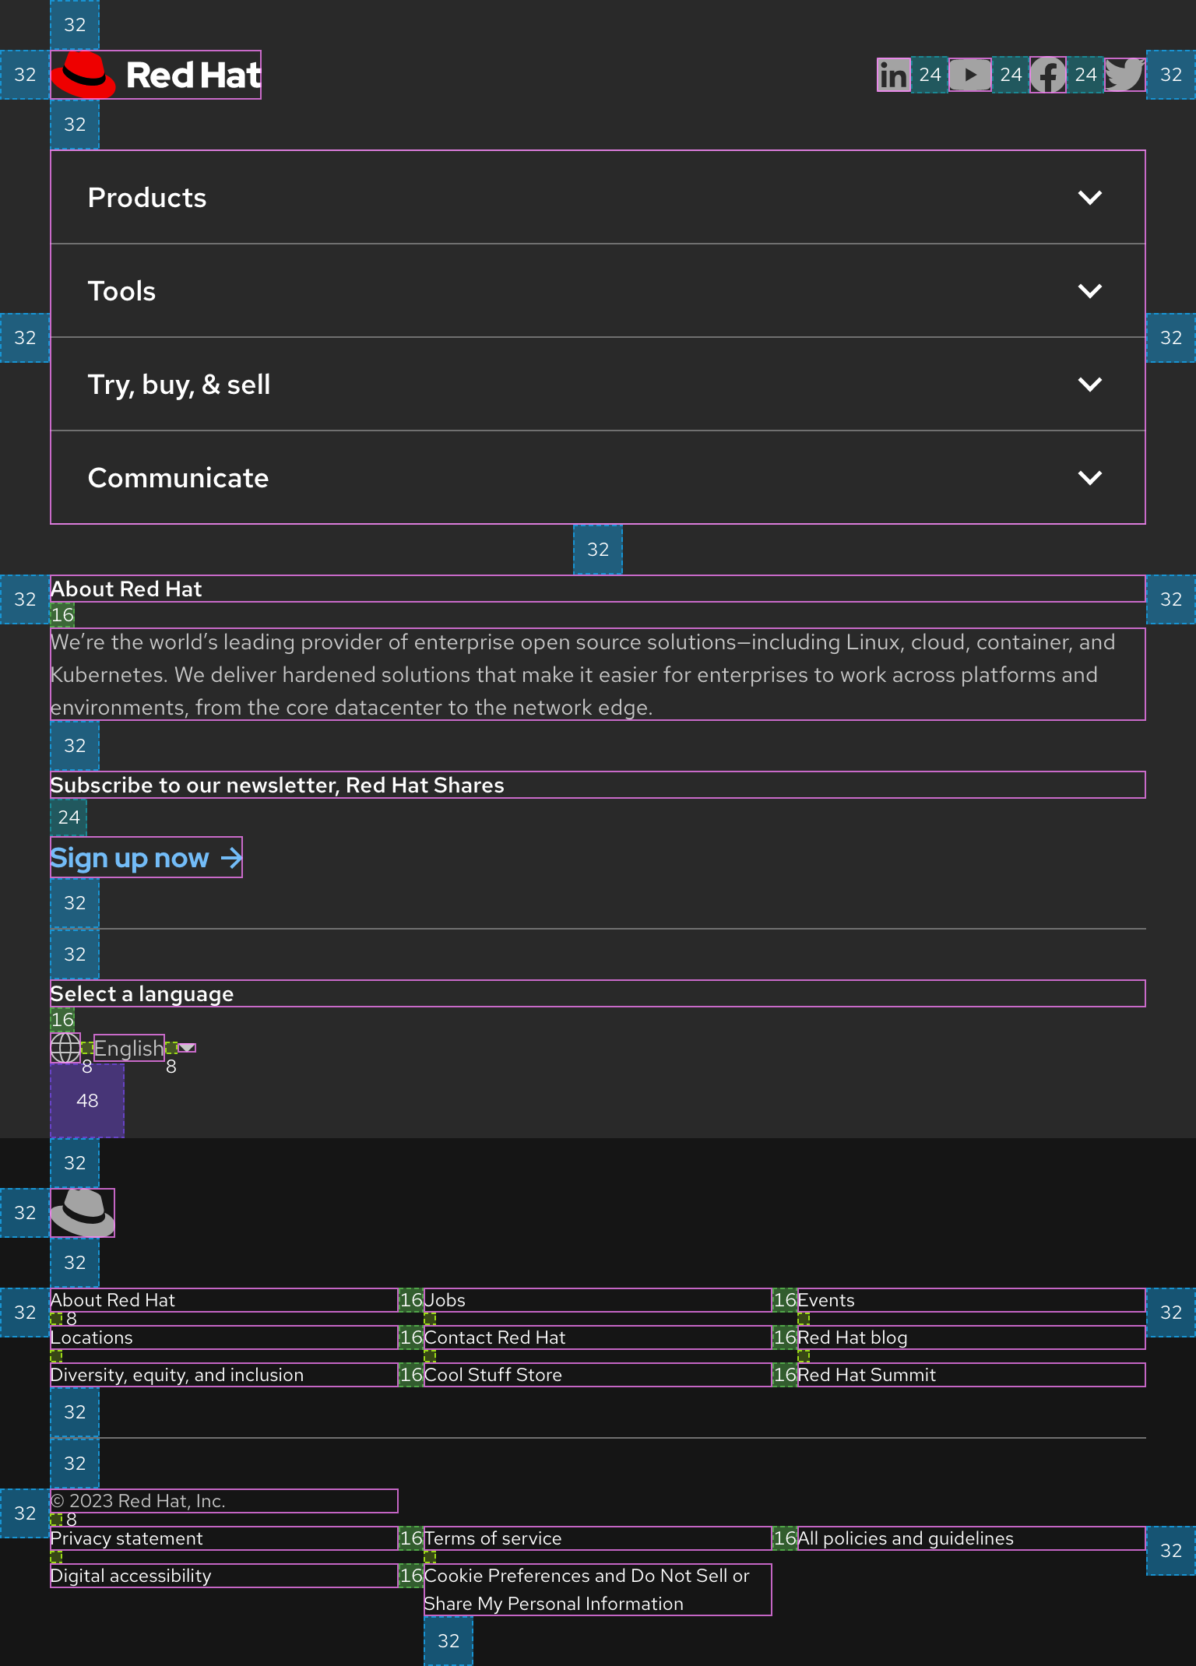Expand the Try, buy, & sell chevron

pyautogui.click(x=1090, y=385)
